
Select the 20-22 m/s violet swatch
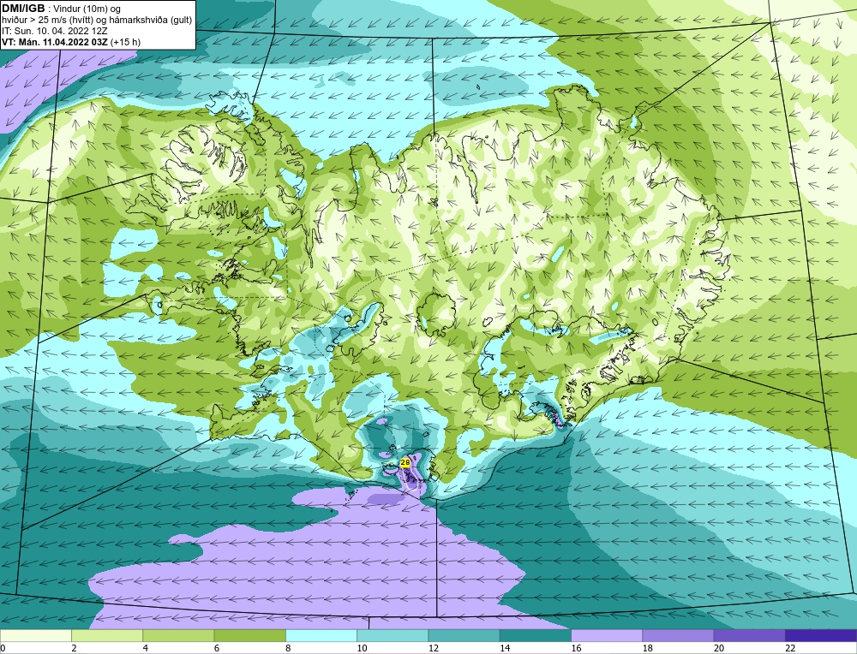tap(749, 636)
